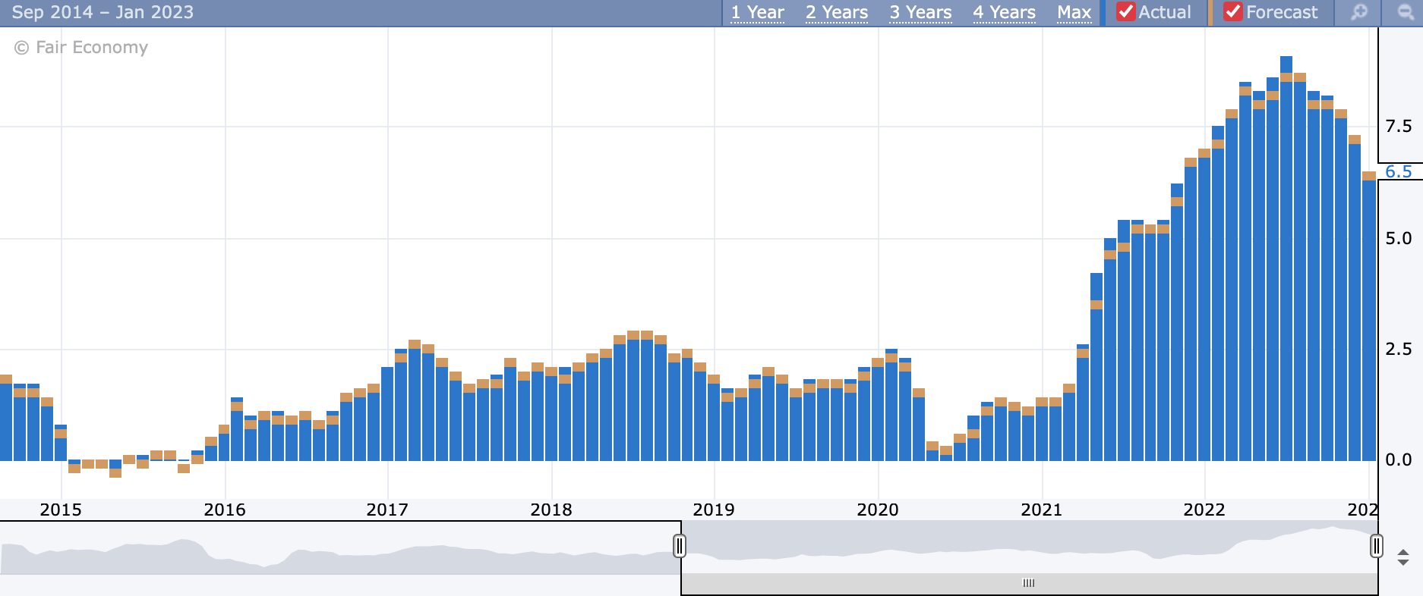Screen dimensions: 1423x596
Task: Click the last bar at value 6.5
Action: (x=1369, y=316)
